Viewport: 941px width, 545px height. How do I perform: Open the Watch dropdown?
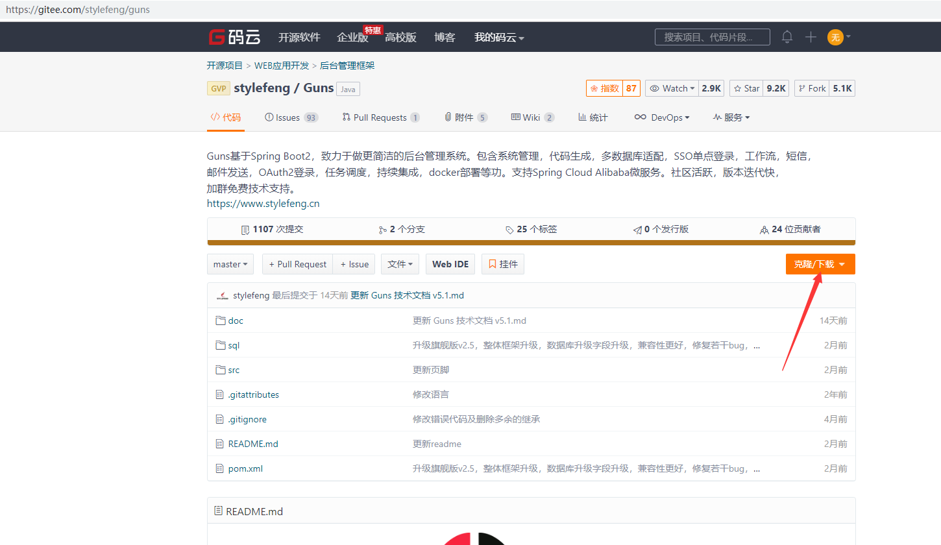672,88
